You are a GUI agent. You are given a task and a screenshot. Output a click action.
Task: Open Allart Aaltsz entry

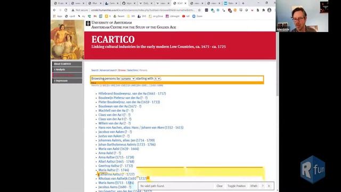116,161
